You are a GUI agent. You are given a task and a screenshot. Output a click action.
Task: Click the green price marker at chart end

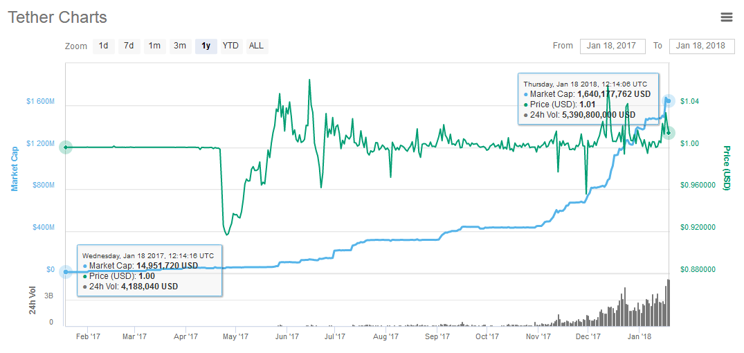tap(668, 132)
